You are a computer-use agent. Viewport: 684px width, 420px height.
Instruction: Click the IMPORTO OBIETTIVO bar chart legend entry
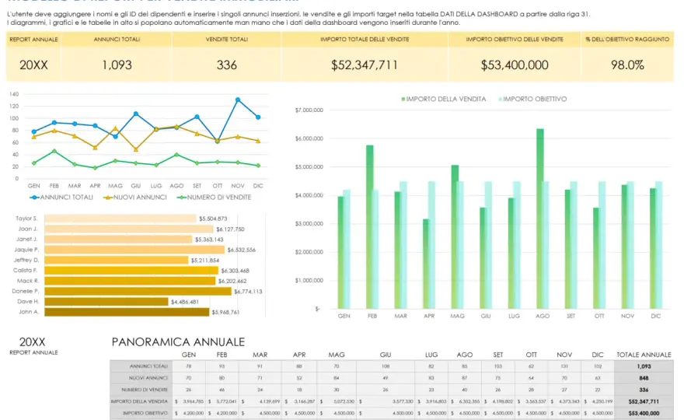point(532,99)
